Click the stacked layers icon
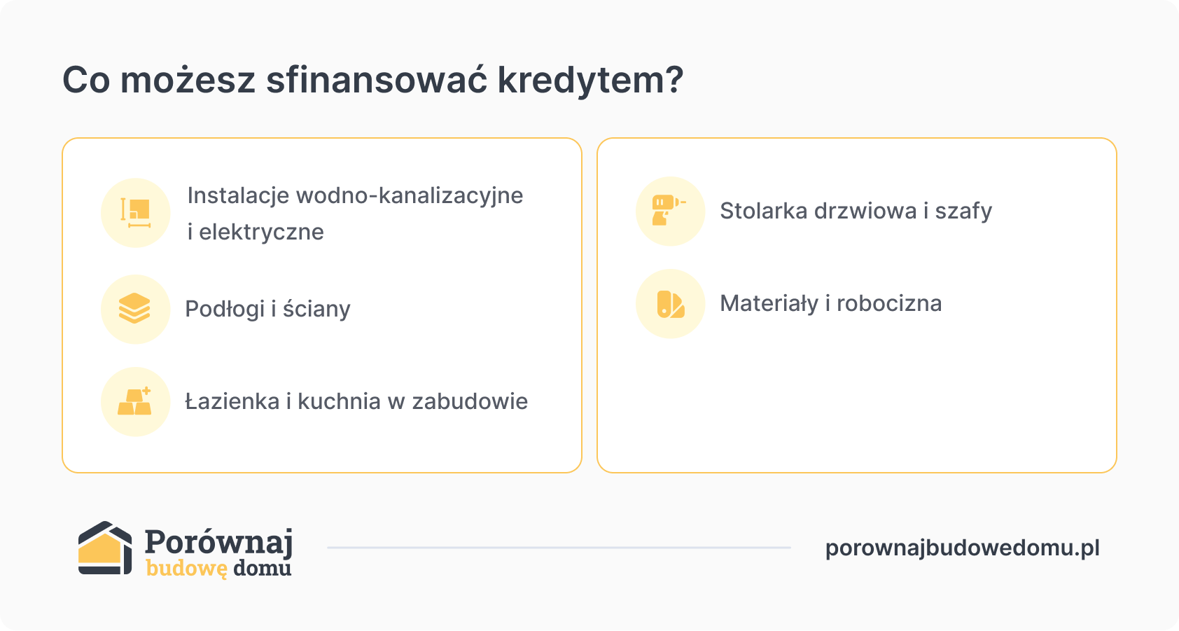This screenshot has height=631, width=1179. [x=135, y=309]
